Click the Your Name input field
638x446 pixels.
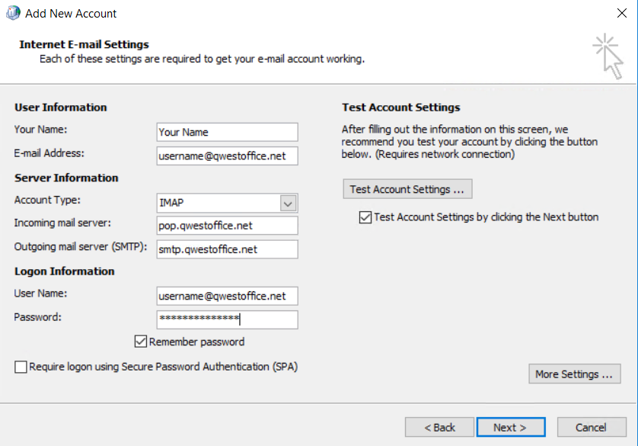pyautogui.click(x=226, y=132)
